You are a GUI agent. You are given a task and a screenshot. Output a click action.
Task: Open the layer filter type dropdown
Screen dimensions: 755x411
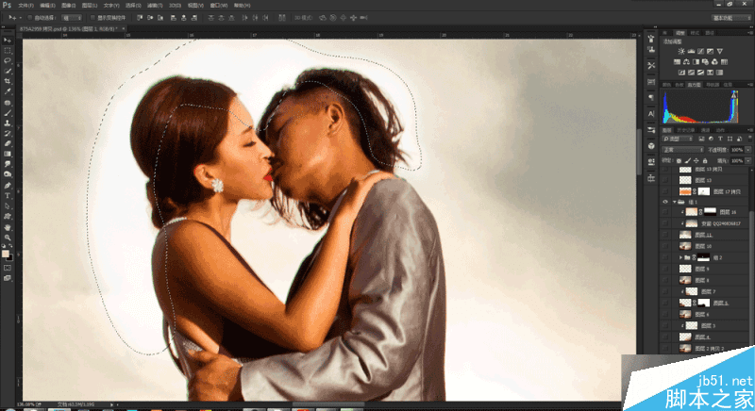[678, 139]
